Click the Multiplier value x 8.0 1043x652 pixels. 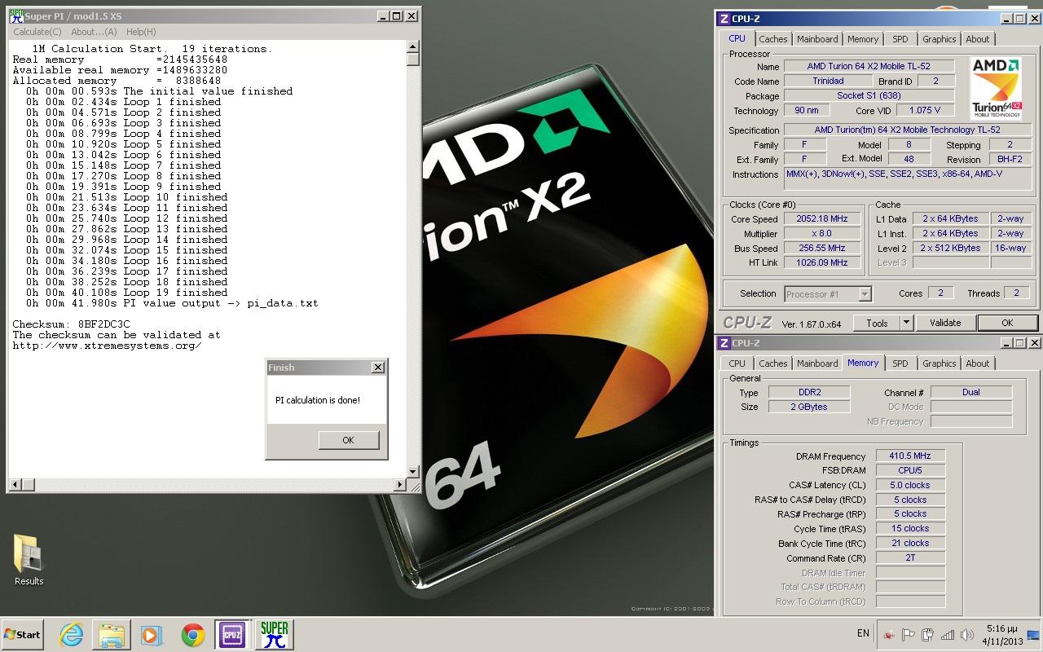[x=823, y=234]
